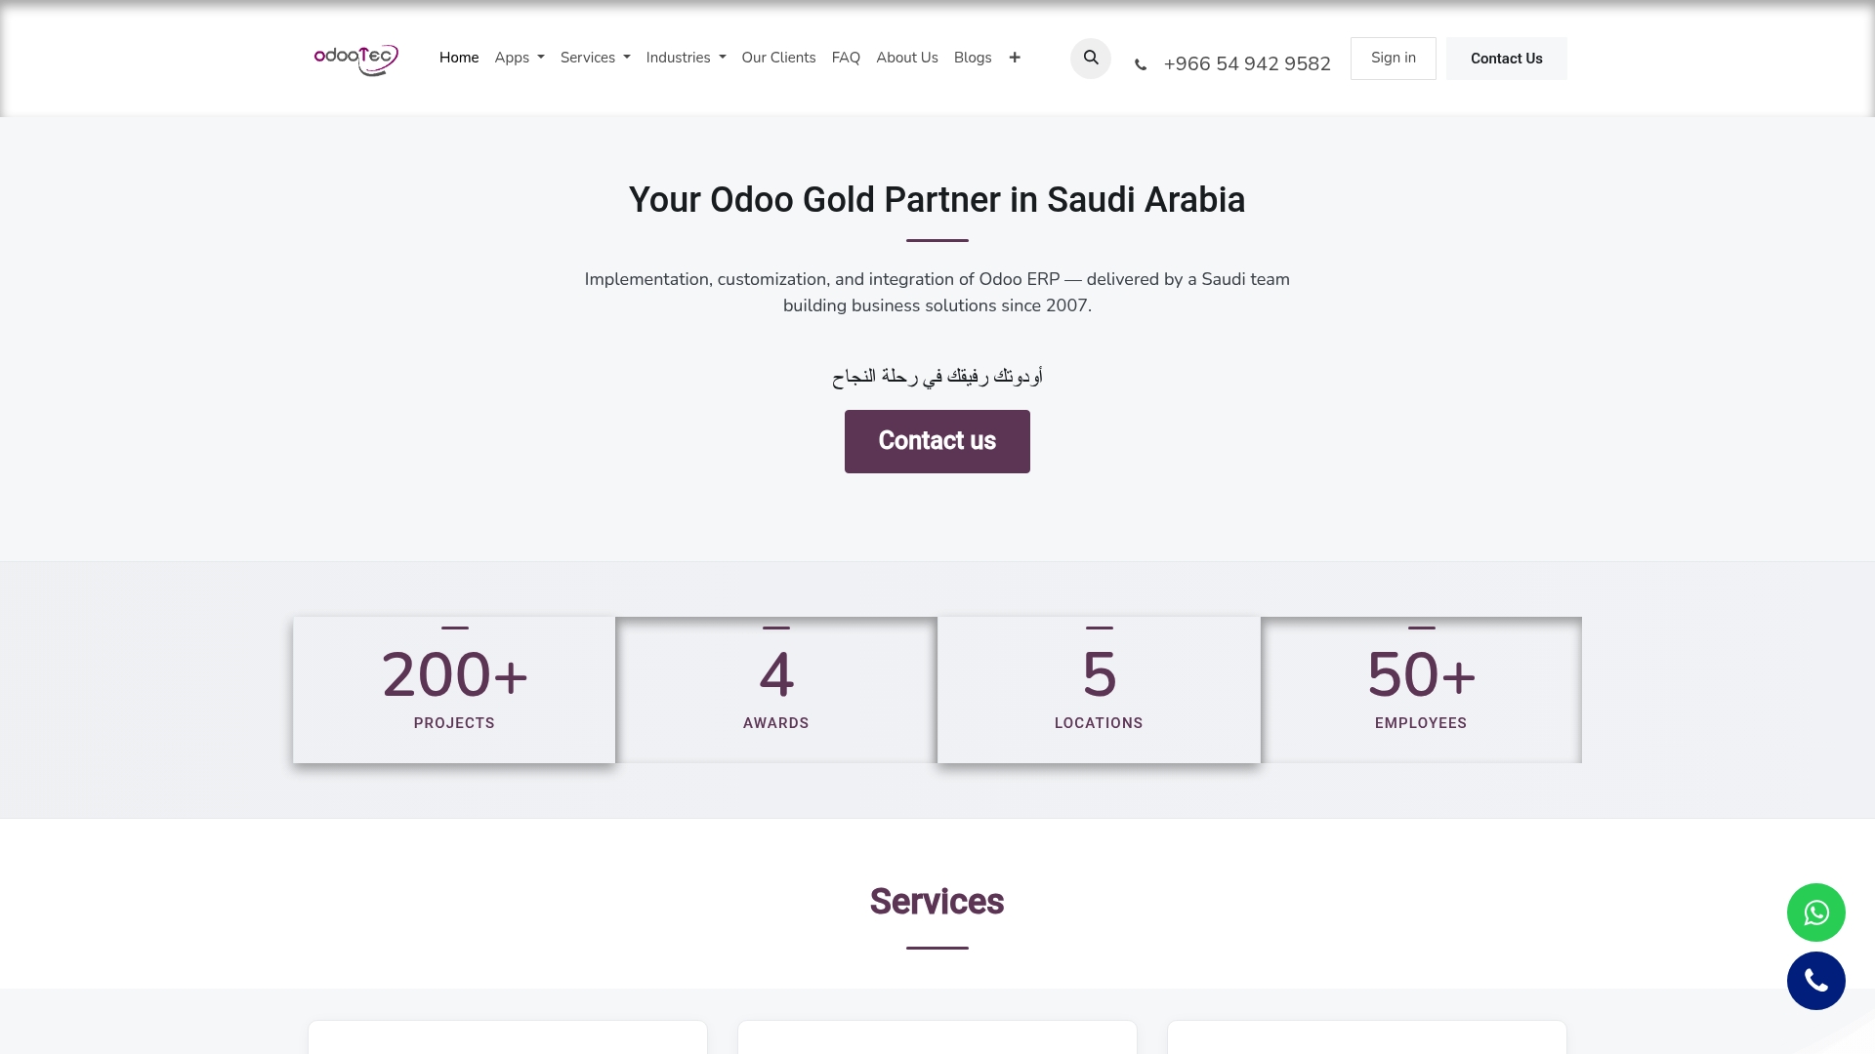1875x1054 pixels.
Task: Select the 4 Awards stat card
Action: (776, 689)
